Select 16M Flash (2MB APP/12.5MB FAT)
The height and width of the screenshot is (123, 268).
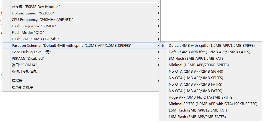tap(211, 110)
